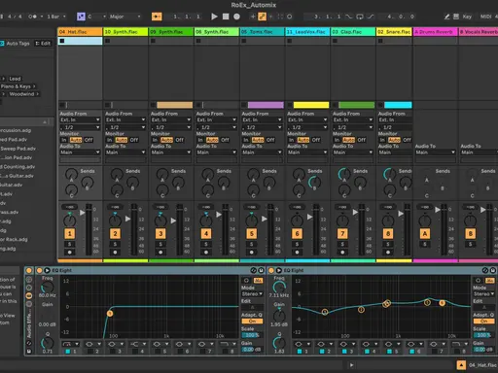Enable filter band 1 on the first EQ Eight

[68, 352]
